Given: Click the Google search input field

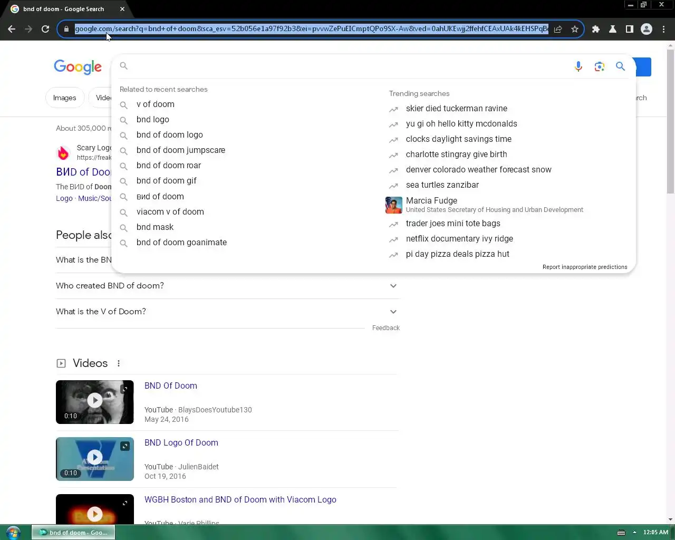Looking at the screenshot, I should click(x=348, y=66).
